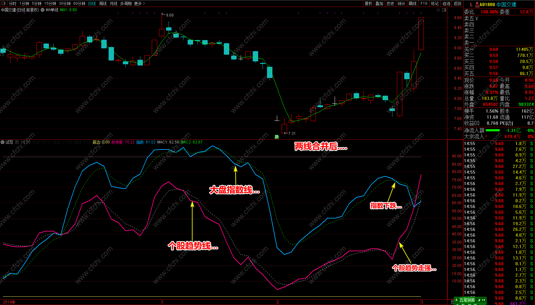
Task: Click the 9.68 high price marker
Action: click(x=170, y=15)
